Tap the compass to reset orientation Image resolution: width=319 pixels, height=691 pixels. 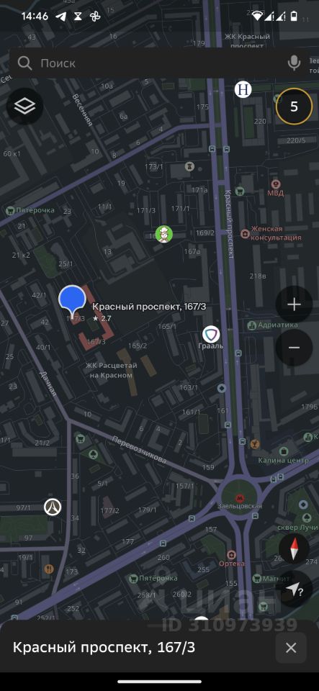(x=294, y=548)
